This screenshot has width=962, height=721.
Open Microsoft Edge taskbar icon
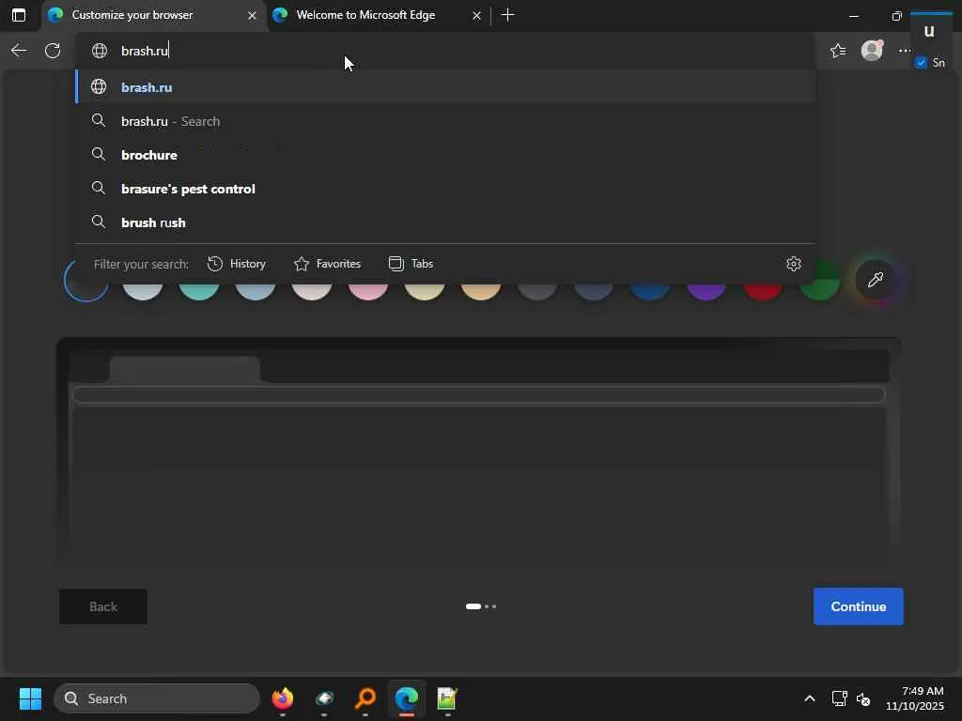point(406,698)
